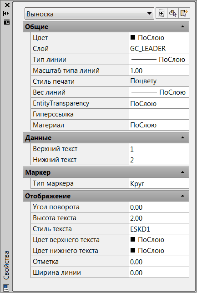Open the Выноска object type dropdown
The width and height of the screenshot is (197, 293).
click(89, 14)
